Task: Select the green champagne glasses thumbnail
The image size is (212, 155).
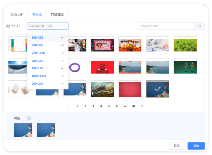Action: (x=185, y=67)
